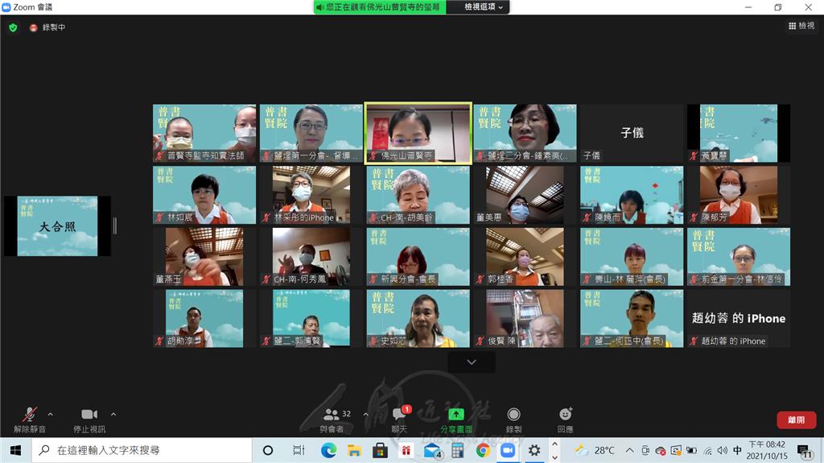This screenshot has width=824, height=463.
Task: Expand audio options caret beside 解除靜音
Action: [x=51, y=415]
